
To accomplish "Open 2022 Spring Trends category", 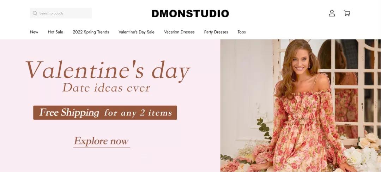I will [x=91, y=32].
